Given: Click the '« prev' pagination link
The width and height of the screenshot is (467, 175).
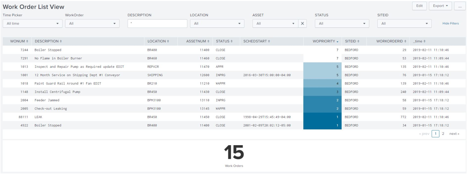Looking at the screenshot, I should coord(424,134).
